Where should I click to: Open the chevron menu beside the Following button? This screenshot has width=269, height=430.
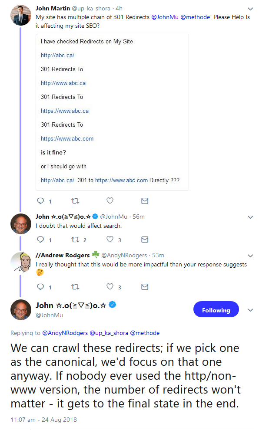click(250, 310)
